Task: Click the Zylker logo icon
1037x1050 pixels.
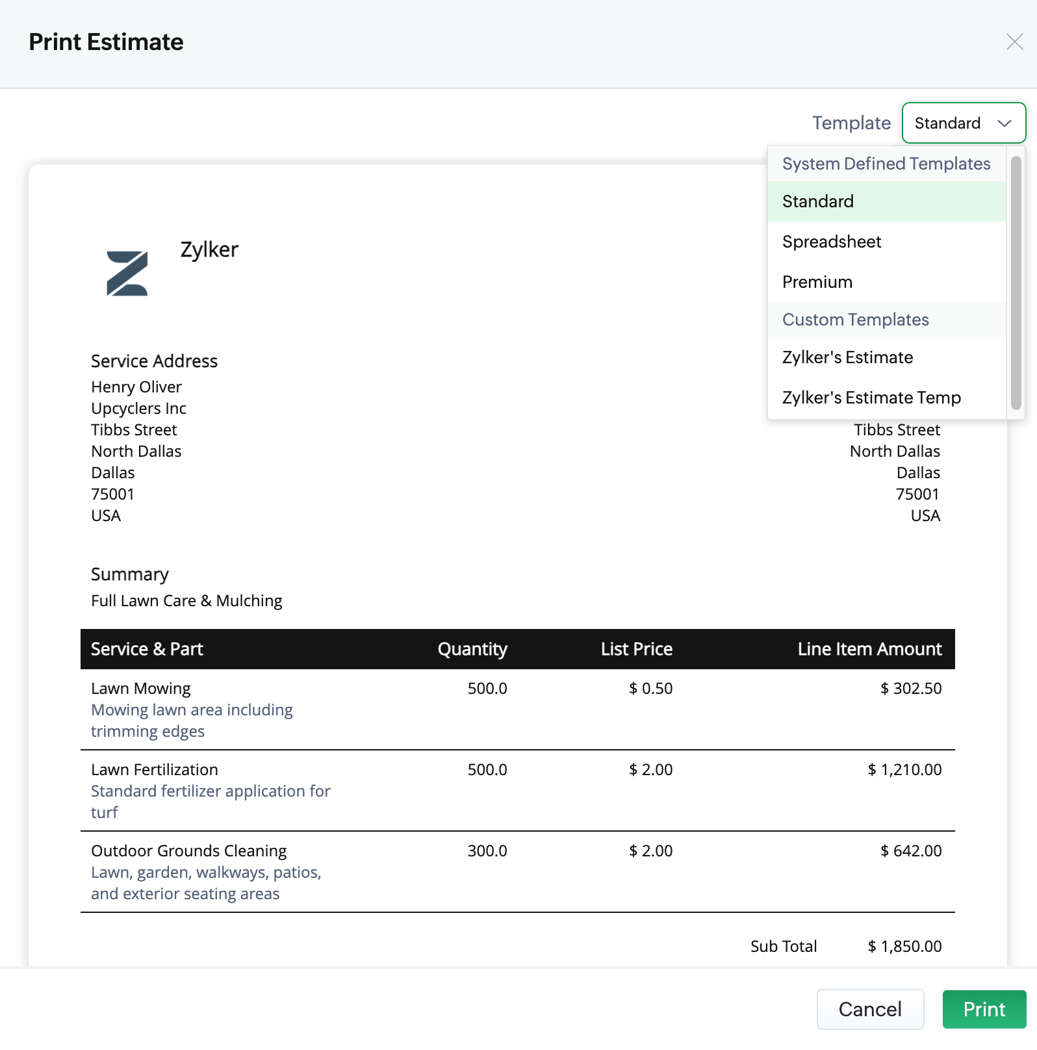Action: [127, 274]
